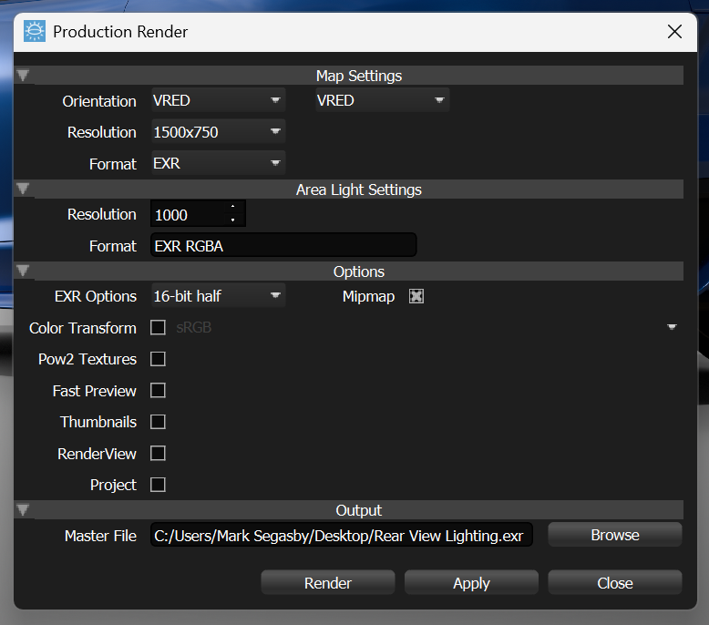The width and height of the screenshot is (709, 625).
Task: Click the Orientation label
Action: (x=99, y=101)
